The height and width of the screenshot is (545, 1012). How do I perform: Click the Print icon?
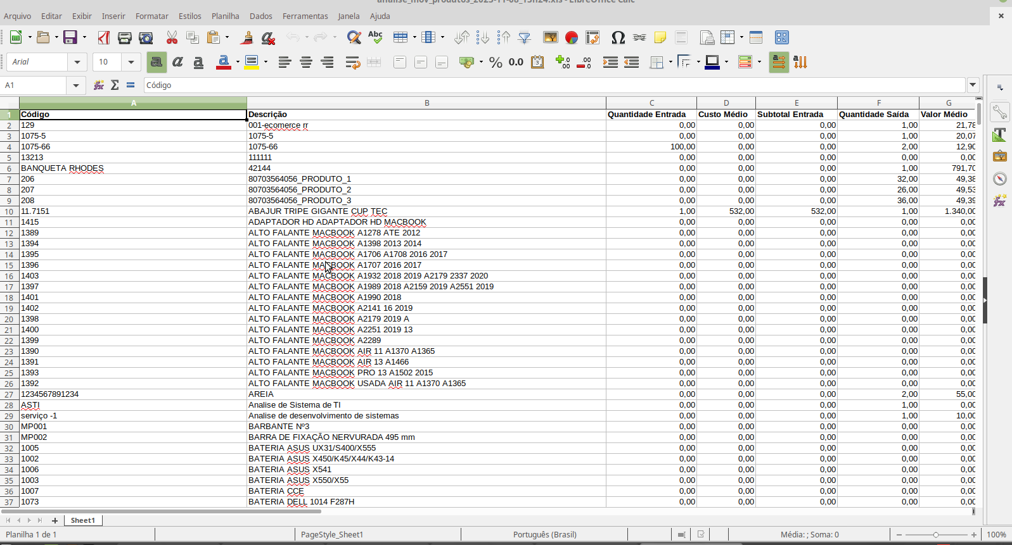pyautogui.click(x=125, y=37)
